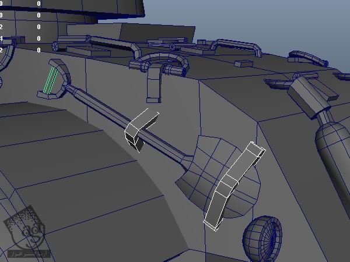Select the green highlighted edges on left bracket
This screenshot has height=262, width=350.
50,81
